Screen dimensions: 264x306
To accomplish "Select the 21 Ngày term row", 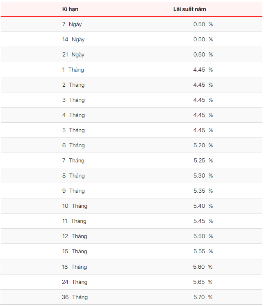I will click(x=132, y=54).
